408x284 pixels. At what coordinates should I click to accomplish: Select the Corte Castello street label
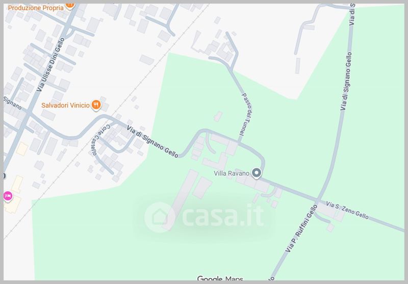(100, 139)
